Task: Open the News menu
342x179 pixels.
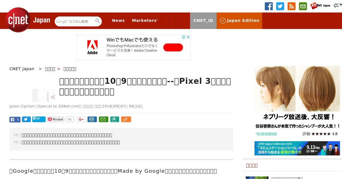Action: 118,20
